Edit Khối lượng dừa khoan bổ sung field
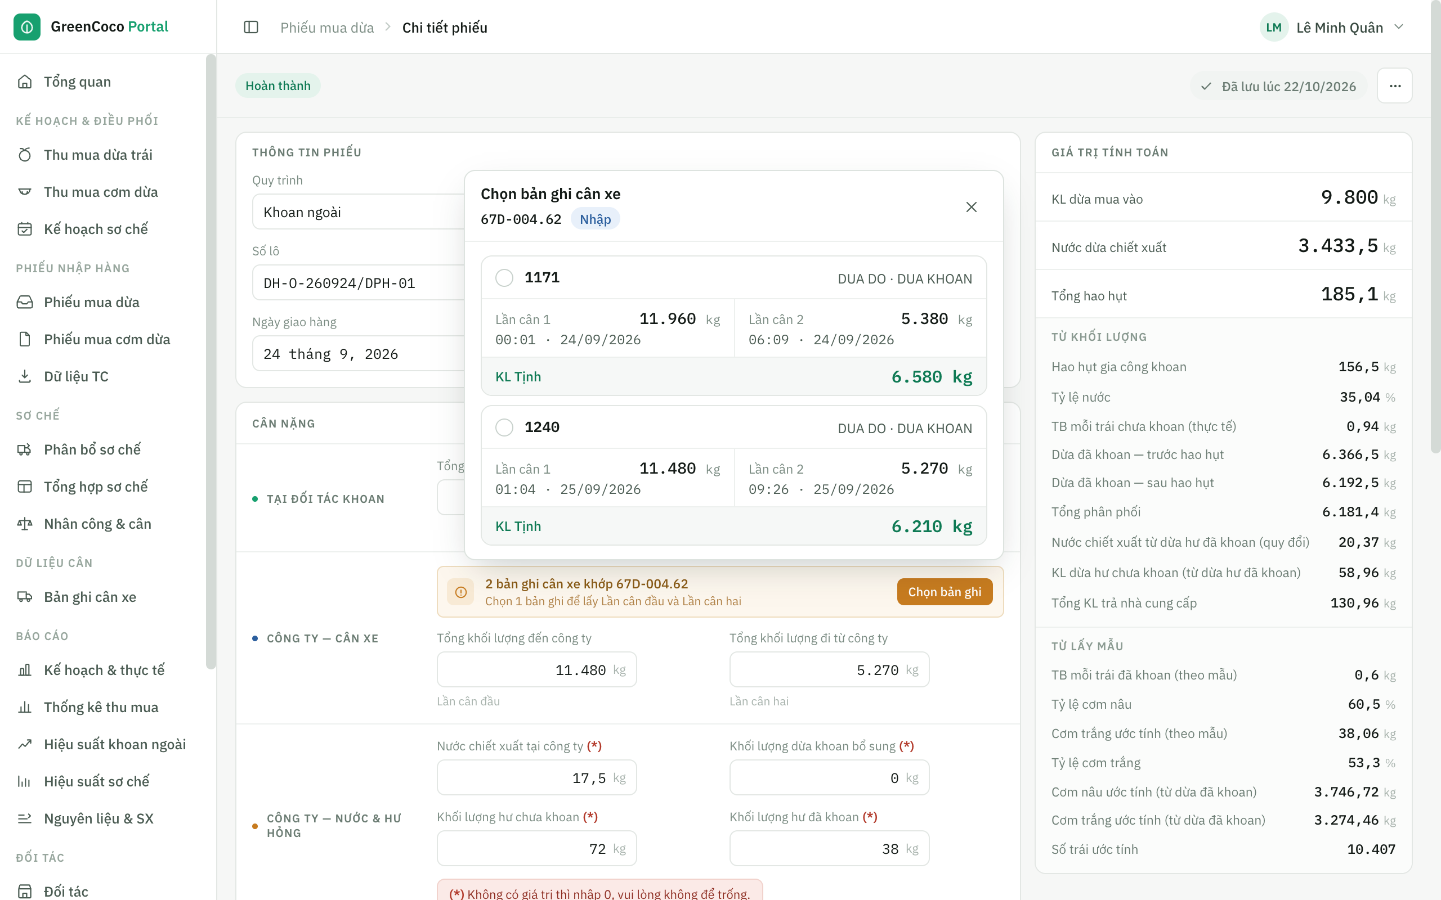 829,777
